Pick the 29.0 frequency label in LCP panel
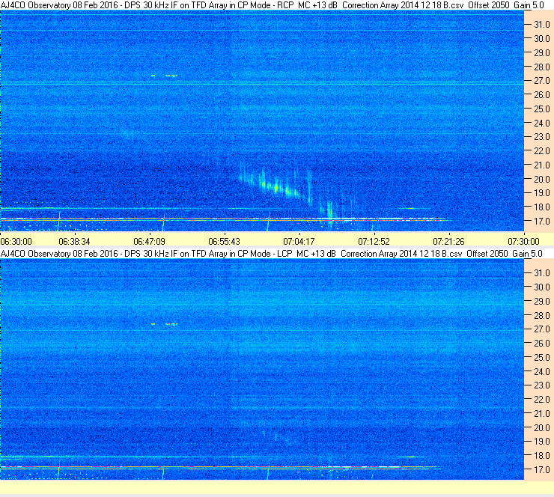 (x=541, y=301)
